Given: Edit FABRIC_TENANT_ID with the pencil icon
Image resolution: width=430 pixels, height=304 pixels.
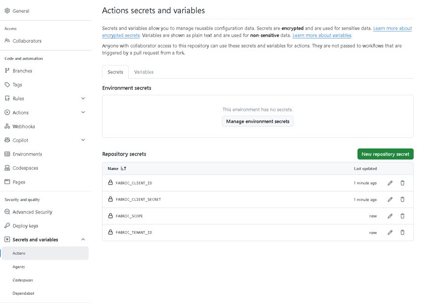Looking at the screenshot, I should [x=390, y=233].
